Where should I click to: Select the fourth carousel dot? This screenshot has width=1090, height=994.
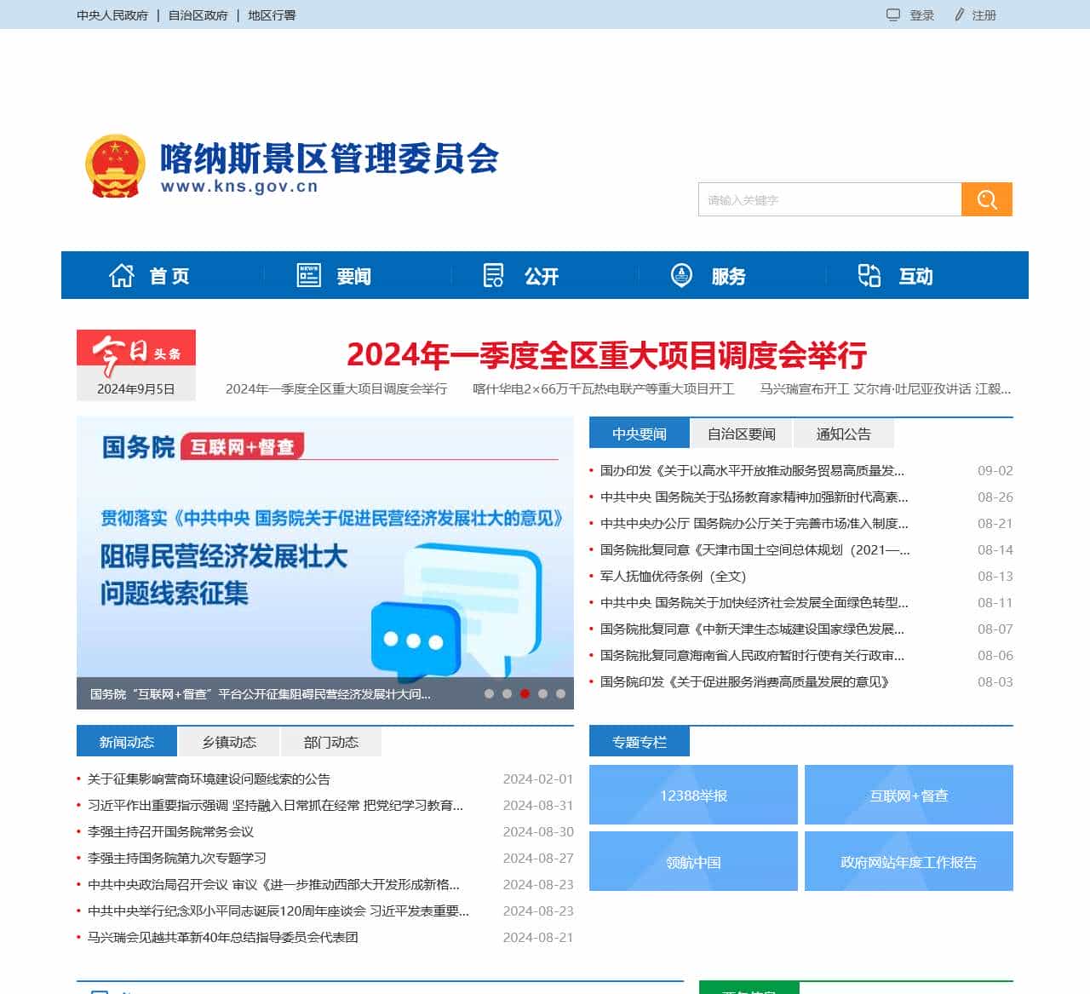coord(542,694)
